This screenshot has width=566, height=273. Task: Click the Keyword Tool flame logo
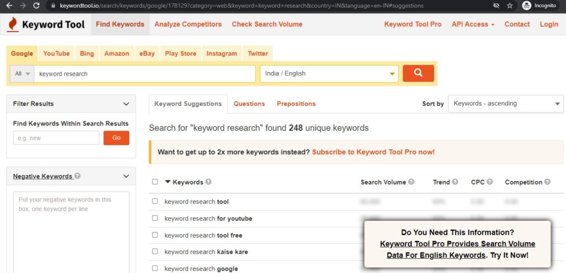(13, 24)
